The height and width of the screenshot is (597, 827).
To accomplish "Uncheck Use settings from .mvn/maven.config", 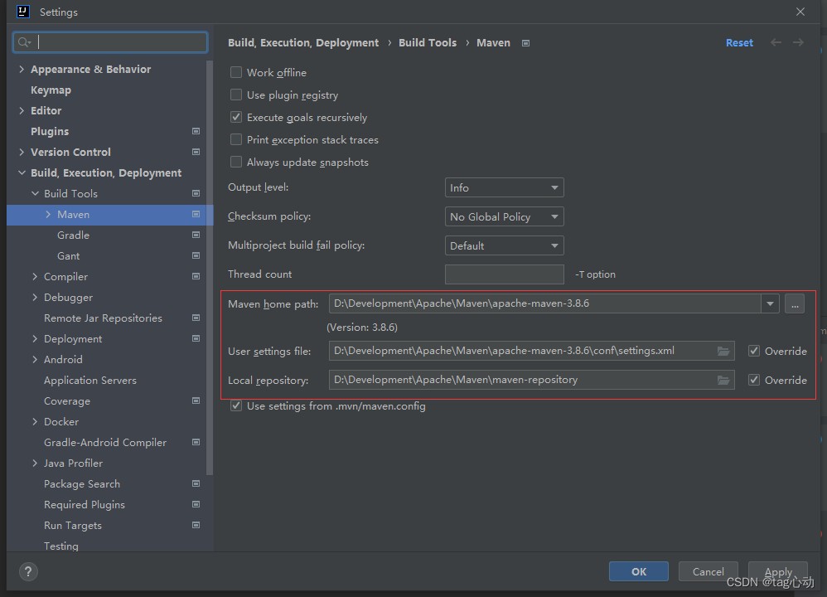I will pos(236,406).
